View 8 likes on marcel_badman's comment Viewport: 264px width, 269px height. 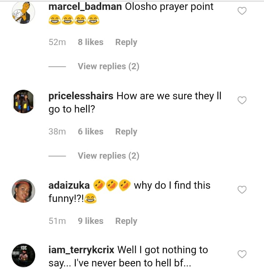(x=91, y=42)
